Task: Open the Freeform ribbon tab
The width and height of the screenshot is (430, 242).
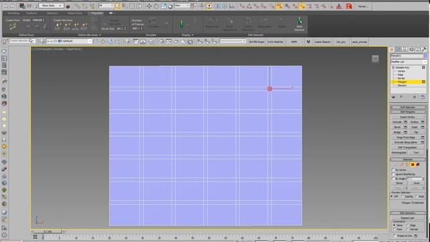Action: [x=32, y=13]
